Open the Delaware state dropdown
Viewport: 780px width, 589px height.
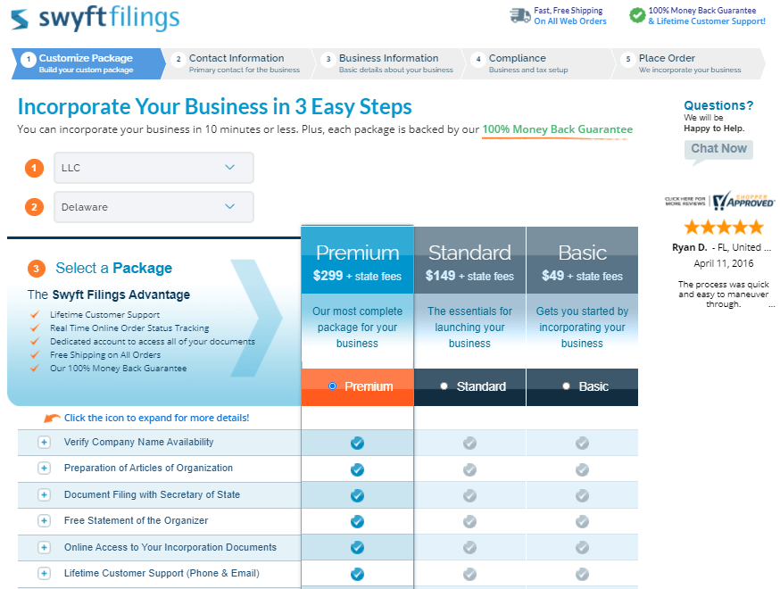[x=153, y=207]
